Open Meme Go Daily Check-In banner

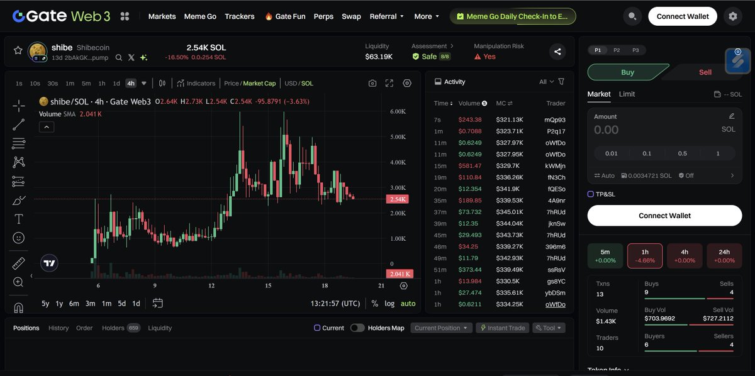coord(512,16)
